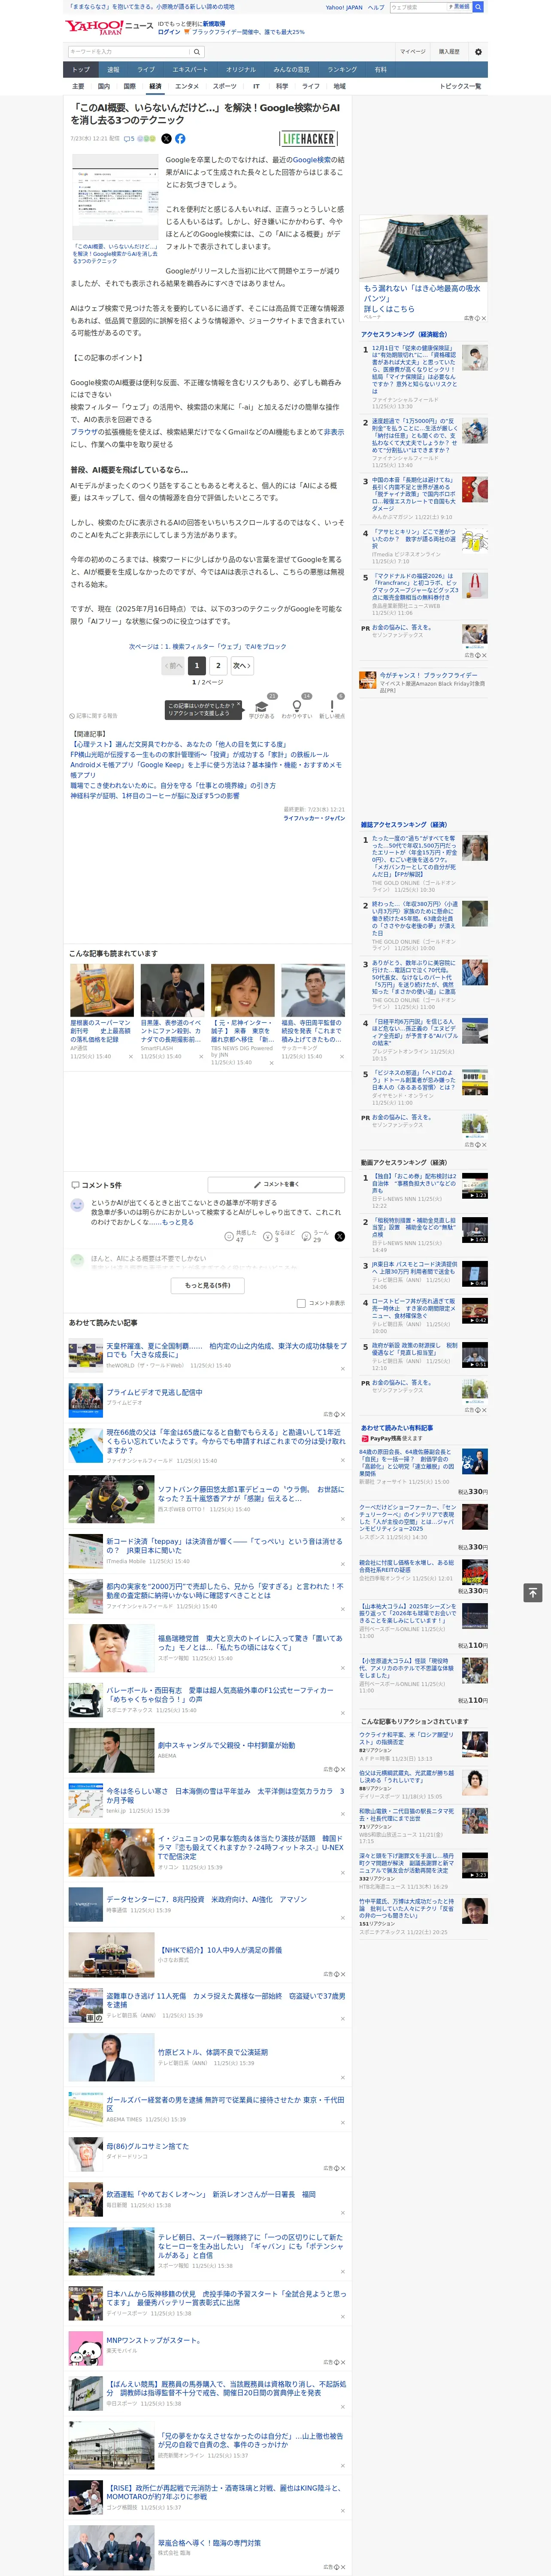This screenshot has height=2576, width=551.
Task: Select the エンタメ category tab
Action: coord(187,86)
